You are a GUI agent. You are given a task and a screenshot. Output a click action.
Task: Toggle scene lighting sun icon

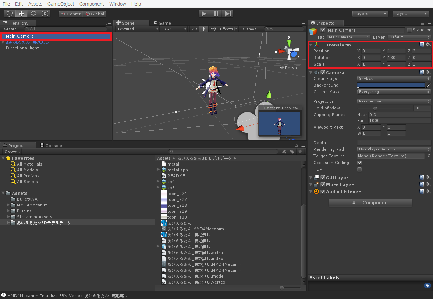pos(204,29)
